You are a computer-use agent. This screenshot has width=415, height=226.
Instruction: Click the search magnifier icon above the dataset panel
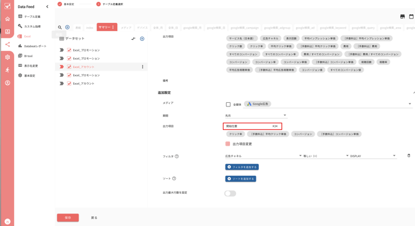coord(60,27)
